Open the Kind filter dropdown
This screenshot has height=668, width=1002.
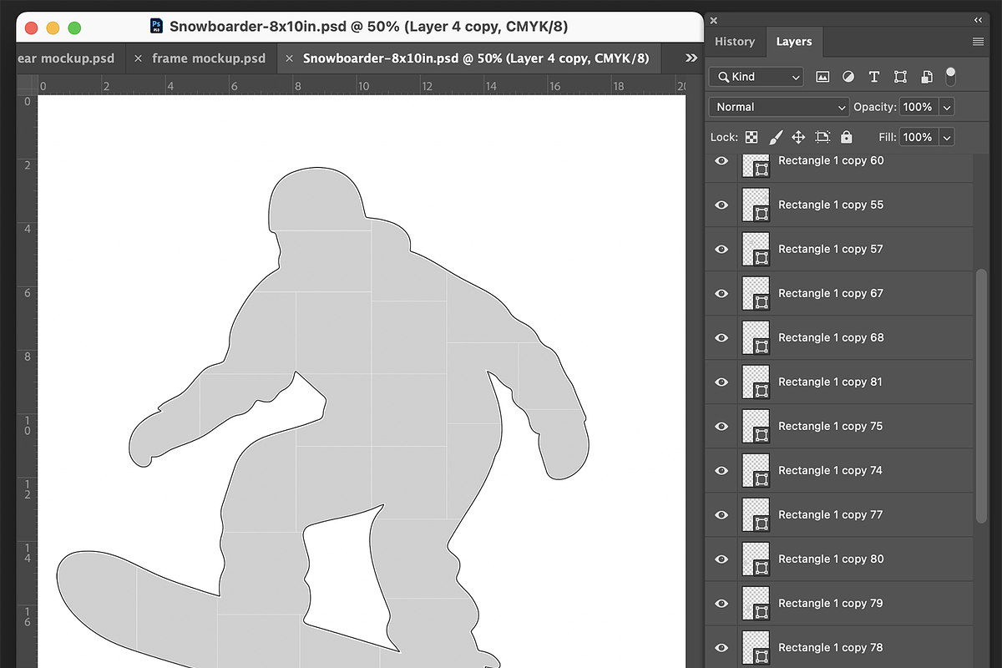point(757,77)
